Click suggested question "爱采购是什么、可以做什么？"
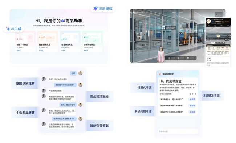 coord(171,99)
